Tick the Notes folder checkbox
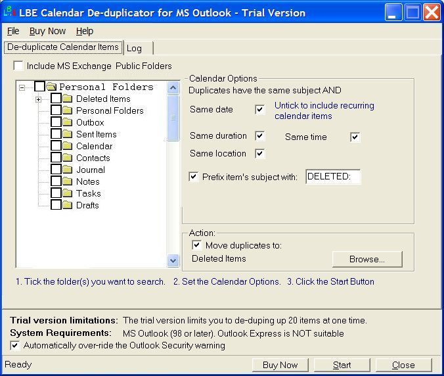The width and height of the screenshot is (444, 376). [56, 181]
